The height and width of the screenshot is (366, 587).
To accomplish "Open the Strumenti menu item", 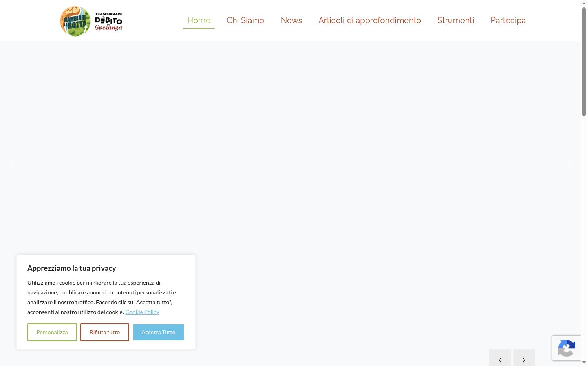I will pos(456,20).
